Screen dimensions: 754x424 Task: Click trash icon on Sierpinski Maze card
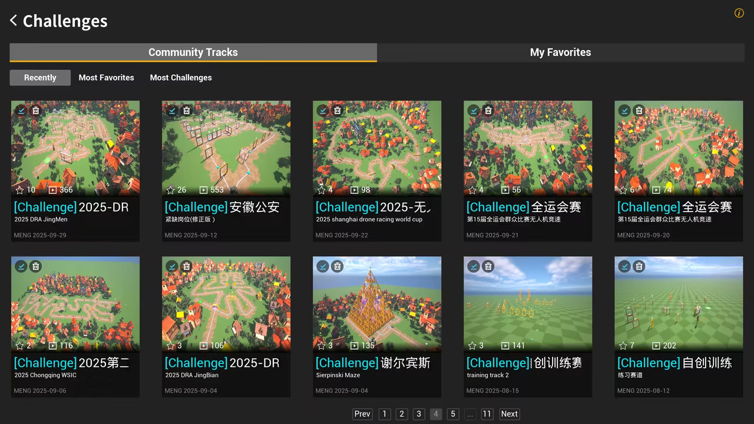(338, 266)
